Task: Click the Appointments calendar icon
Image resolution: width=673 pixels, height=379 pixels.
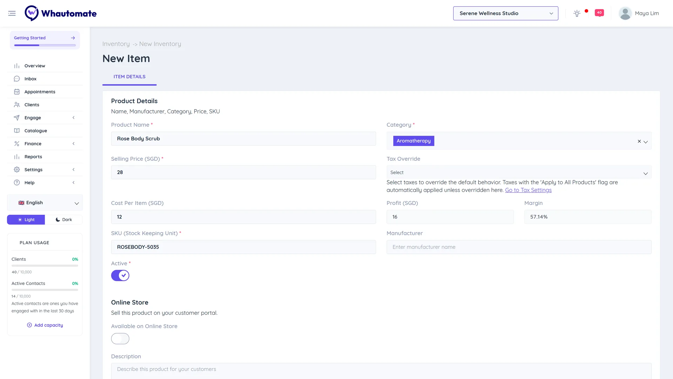Action: 17,92
